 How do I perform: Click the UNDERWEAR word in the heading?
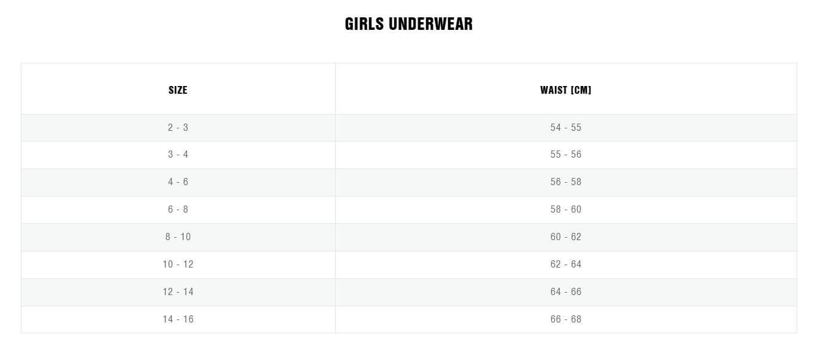[430, 24]
